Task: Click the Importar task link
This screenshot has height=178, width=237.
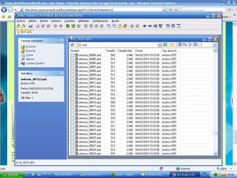Action: (31, 51)
